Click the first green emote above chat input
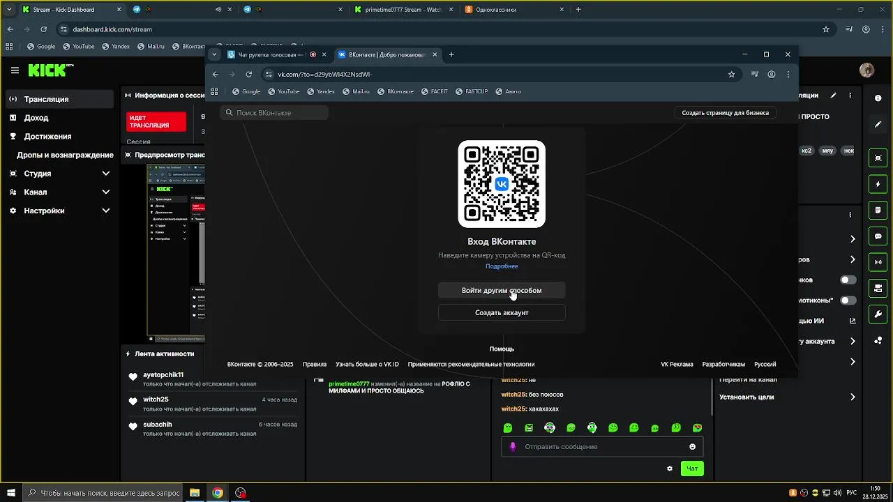Image resolution: width=893 pixels, height=502 pixels. click(x=508, y=427)
